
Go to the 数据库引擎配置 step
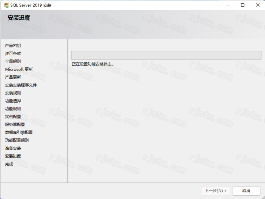point(19,132)
